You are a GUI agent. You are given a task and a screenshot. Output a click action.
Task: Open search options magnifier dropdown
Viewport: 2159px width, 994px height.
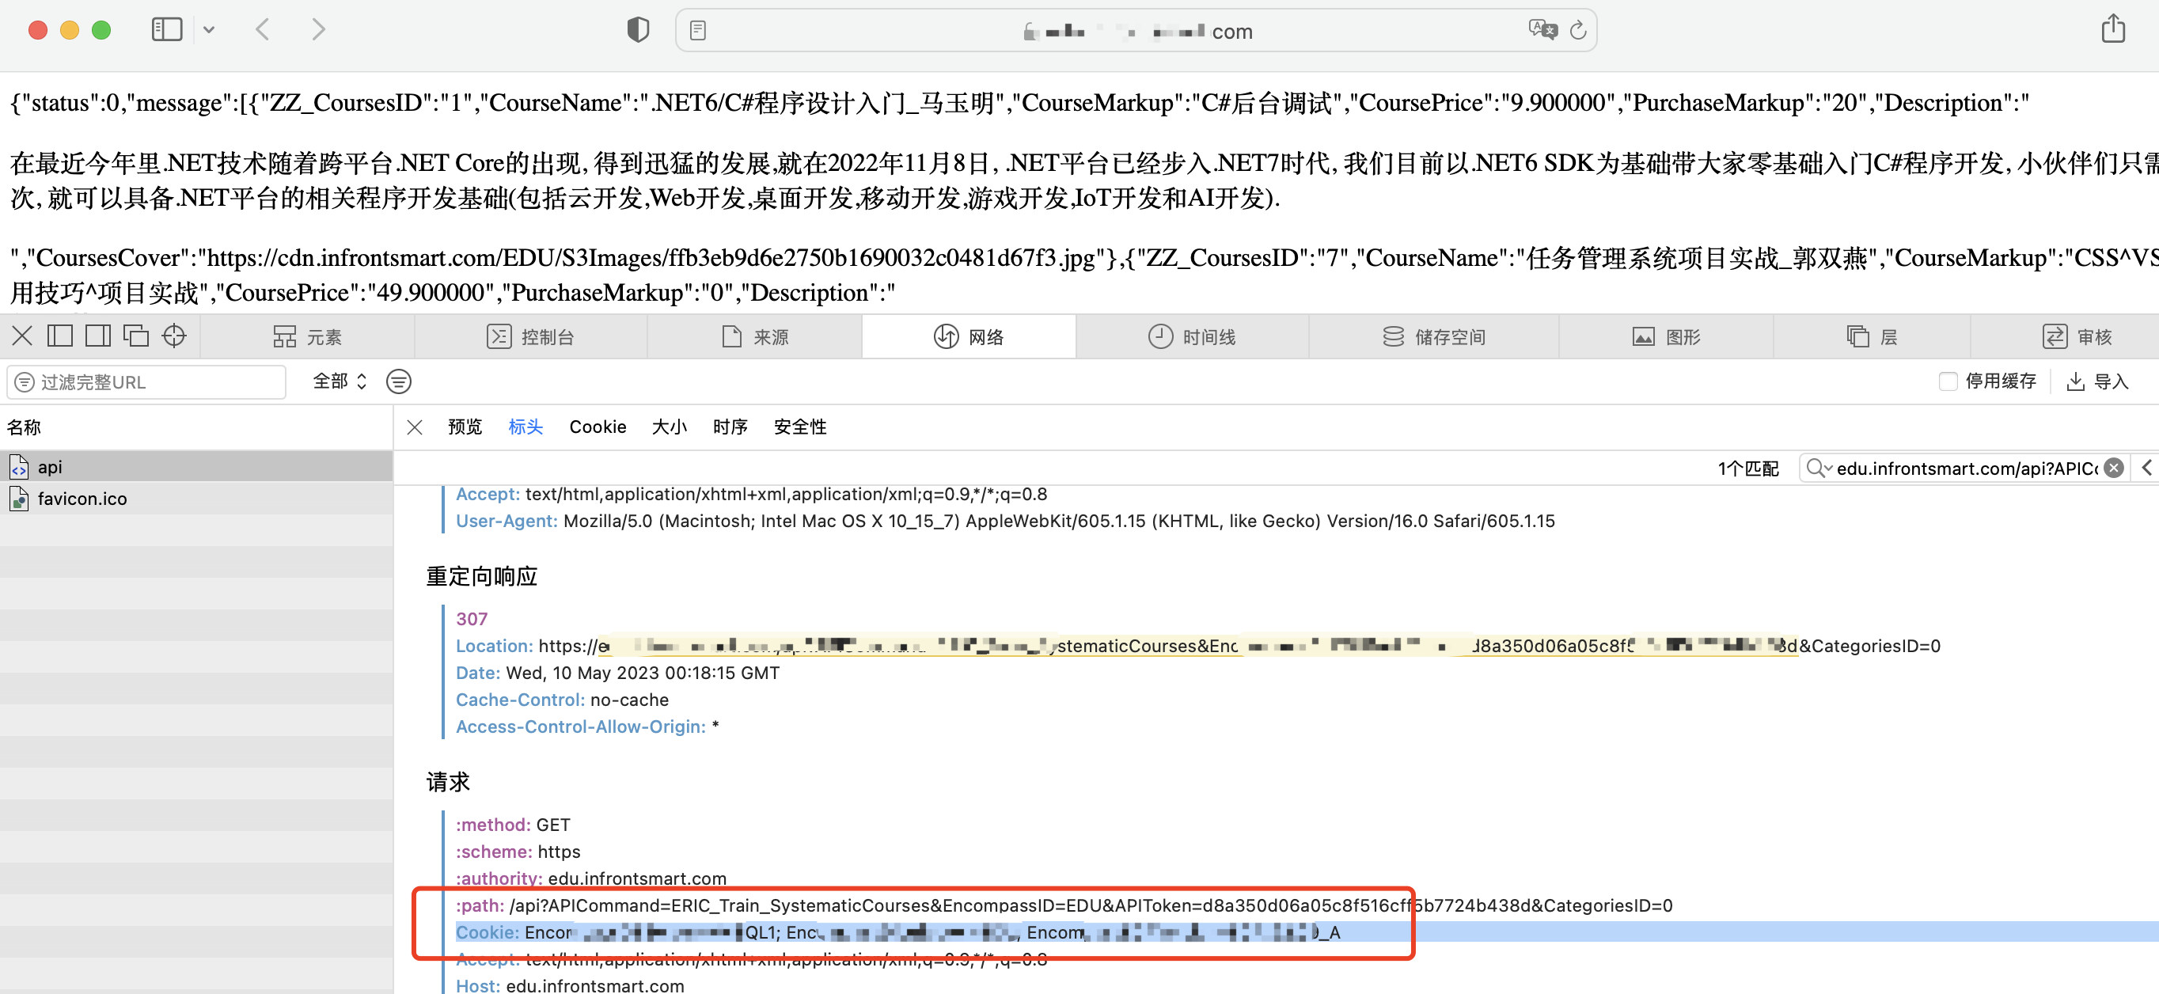point(1819,468)
